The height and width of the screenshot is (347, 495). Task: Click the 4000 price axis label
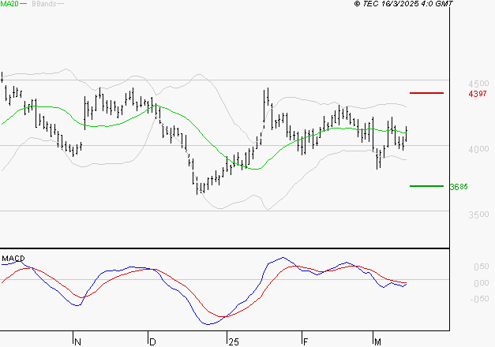click(x=478, y=149)
